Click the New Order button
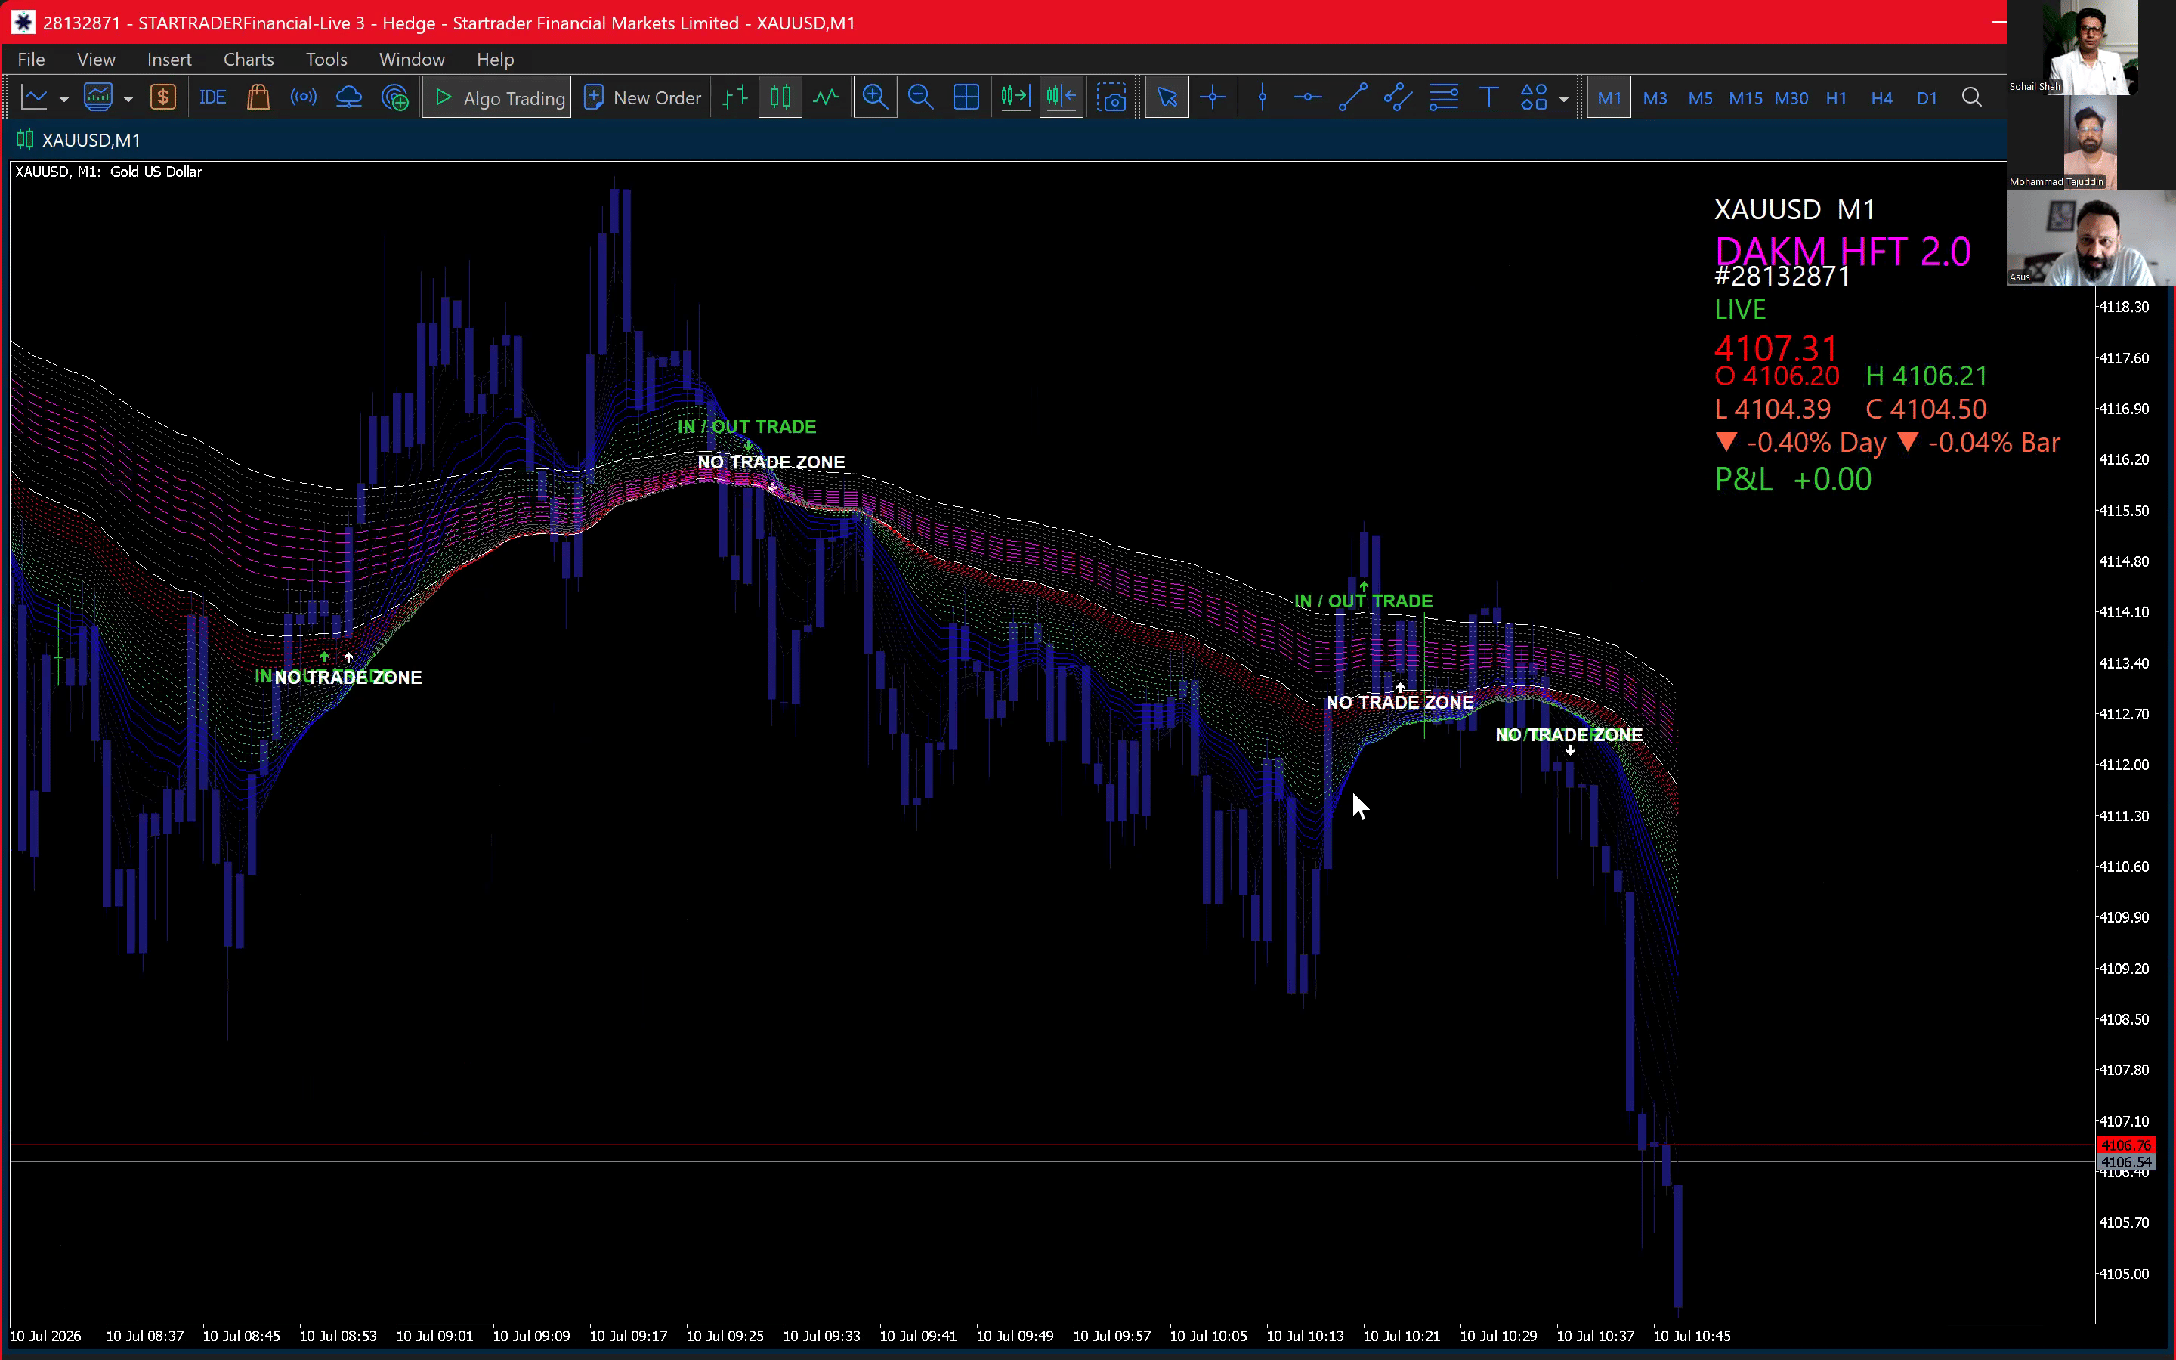 (x=642, y=97)
